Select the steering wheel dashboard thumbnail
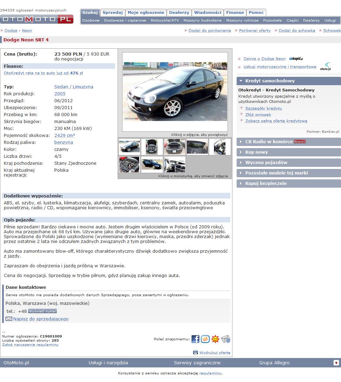The image size is (341, 382). tap(175, 164)
